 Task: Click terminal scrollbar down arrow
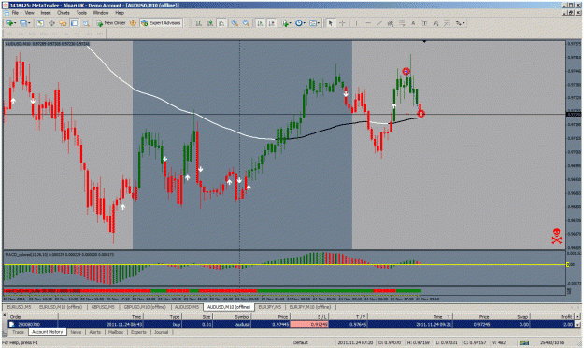coord(577,325)
